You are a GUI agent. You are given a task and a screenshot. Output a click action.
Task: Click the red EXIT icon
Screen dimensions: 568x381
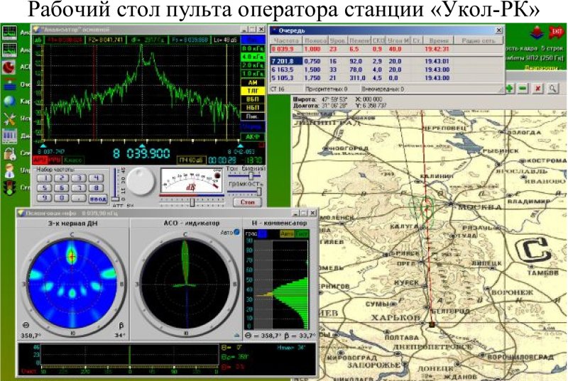click(x=556, y=33)
